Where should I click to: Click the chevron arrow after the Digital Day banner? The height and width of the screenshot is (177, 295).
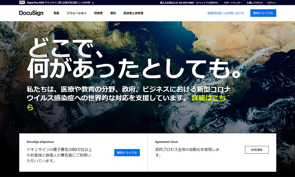click(x=93, y=3)
